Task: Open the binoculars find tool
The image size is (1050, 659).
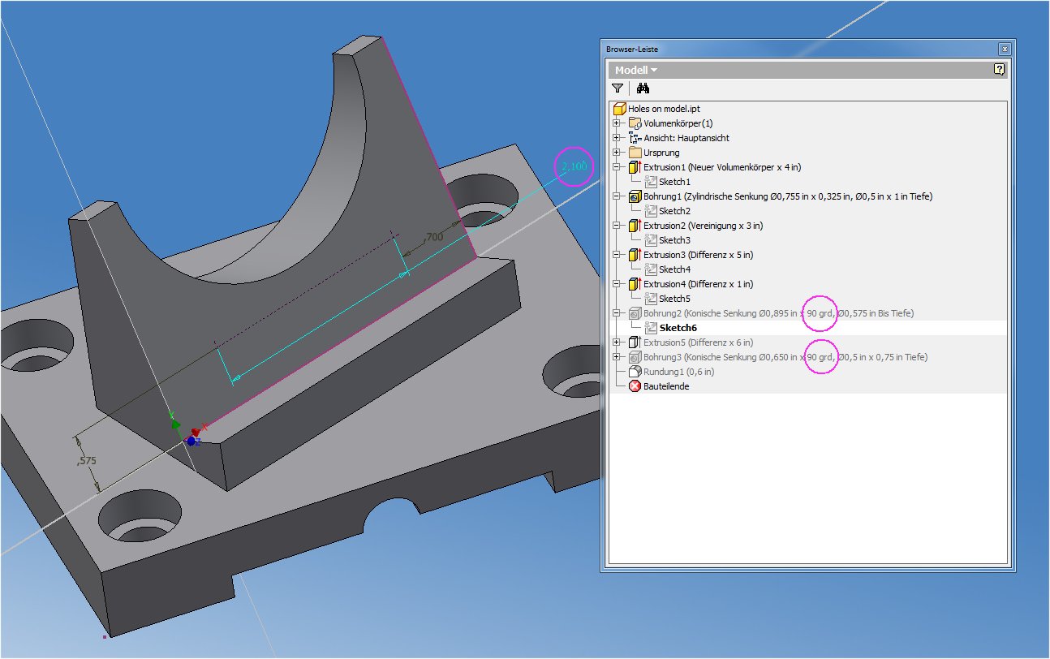Action: click(x=643, y=88)
